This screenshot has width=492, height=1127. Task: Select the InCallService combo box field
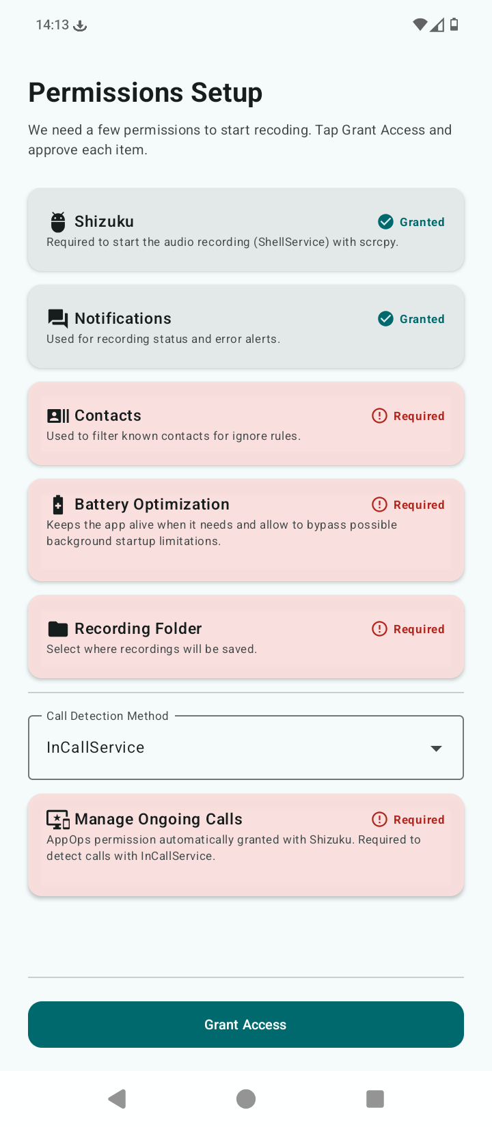tap(246, 747)
